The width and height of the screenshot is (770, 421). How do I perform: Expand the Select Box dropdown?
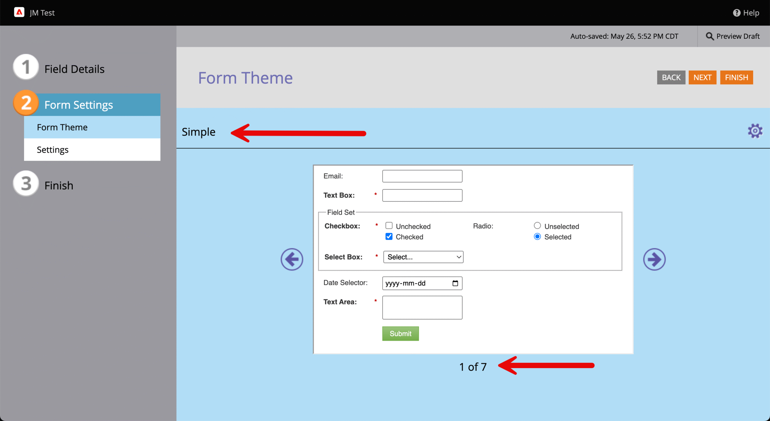tap(423, 257)
